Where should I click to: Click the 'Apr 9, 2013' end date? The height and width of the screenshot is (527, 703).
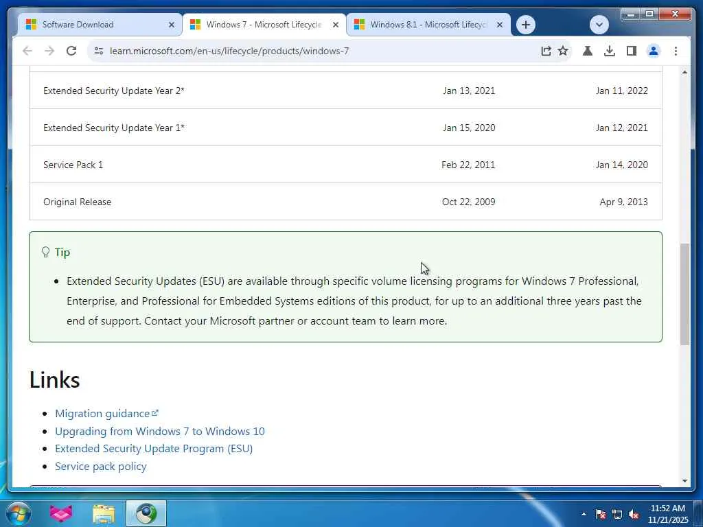[x=623, y=202]
